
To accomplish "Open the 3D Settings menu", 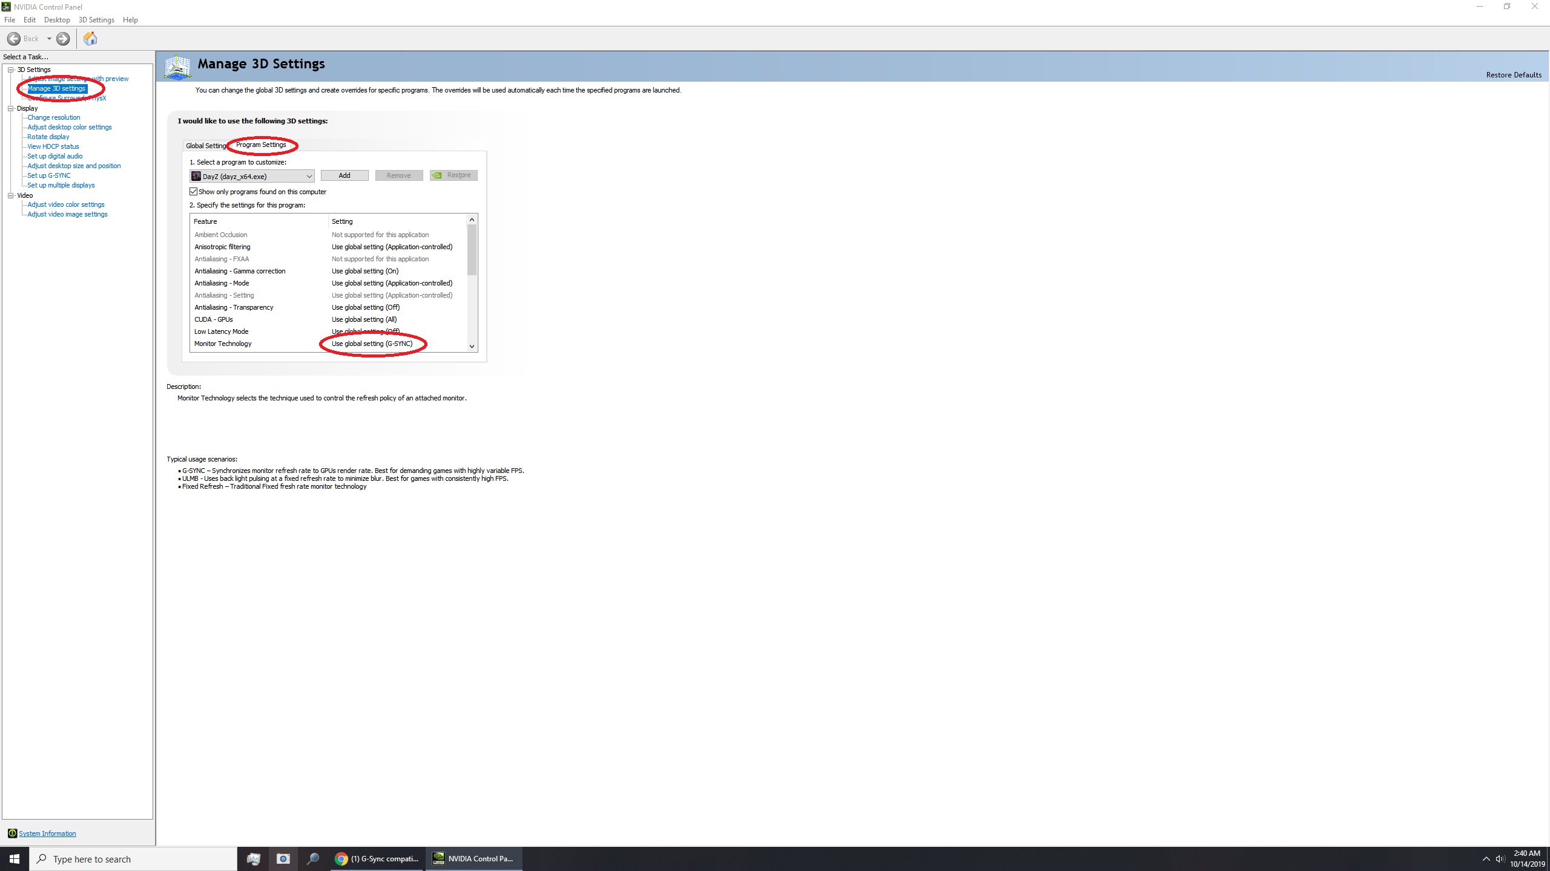I will (x=96, y=20).
